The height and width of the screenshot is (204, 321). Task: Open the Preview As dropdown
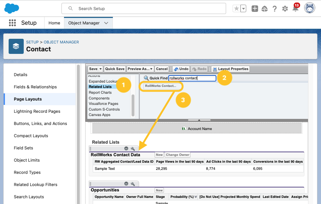(140, 69)
